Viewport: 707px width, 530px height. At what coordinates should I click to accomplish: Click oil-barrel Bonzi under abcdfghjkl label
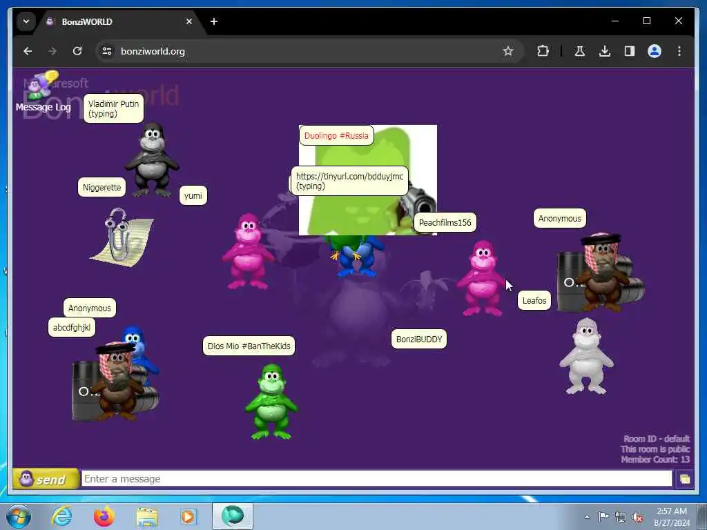(x=116, y=381)
